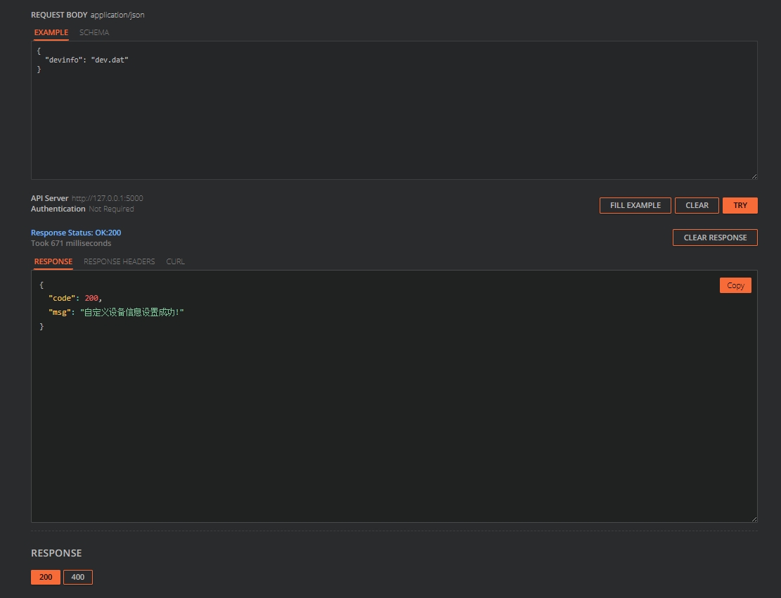The image size is (781, 598).
Task: View the RESPONSE HEADERS tab
Action: [119, 261]
